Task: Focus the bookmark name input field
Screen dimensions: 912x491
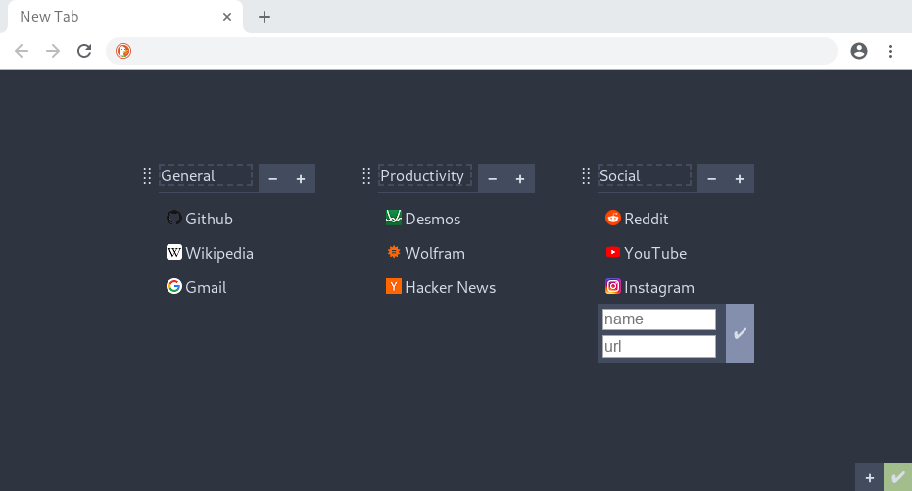Action: [659, 319]
